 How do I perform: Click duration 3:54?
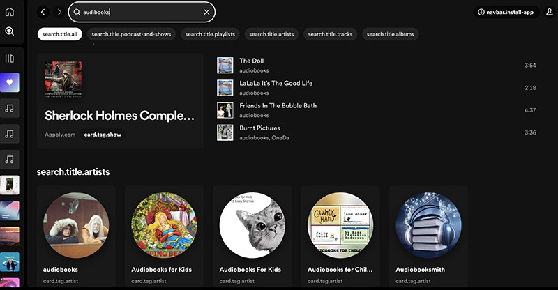tap(530, 66)
